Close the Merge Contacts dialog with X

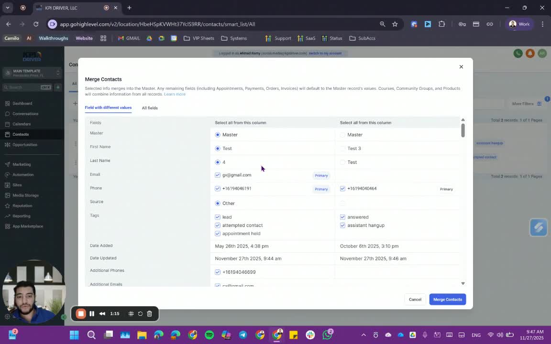pyautogui.click(x=461, y=67)
